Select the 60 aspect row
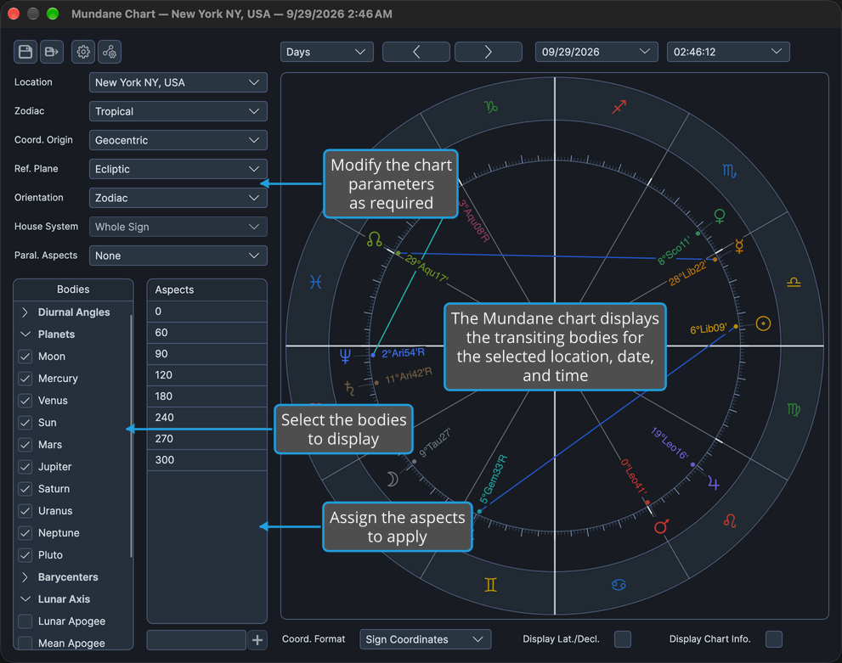The width and height of the screenshot is (842, 663). click(206, 333)
